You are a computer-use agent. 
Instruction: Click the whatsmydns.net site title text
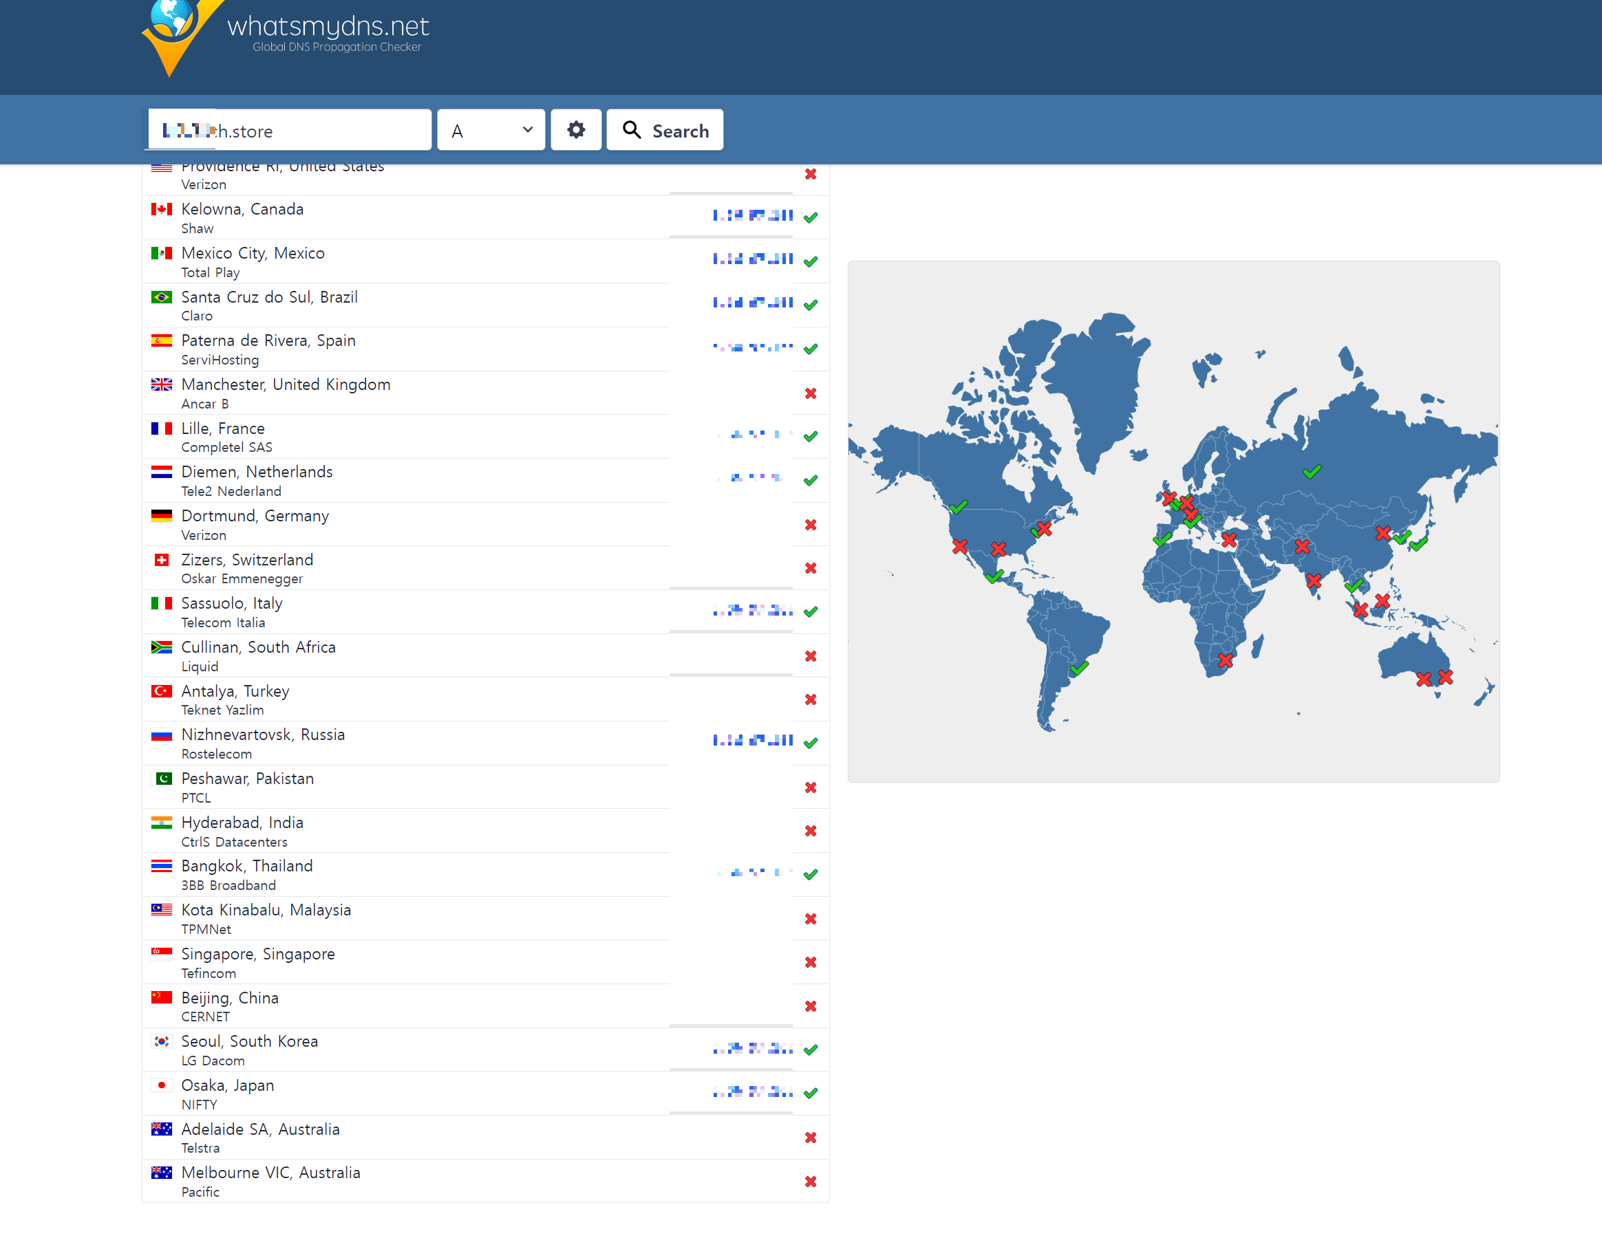click(x=328, y=26)
